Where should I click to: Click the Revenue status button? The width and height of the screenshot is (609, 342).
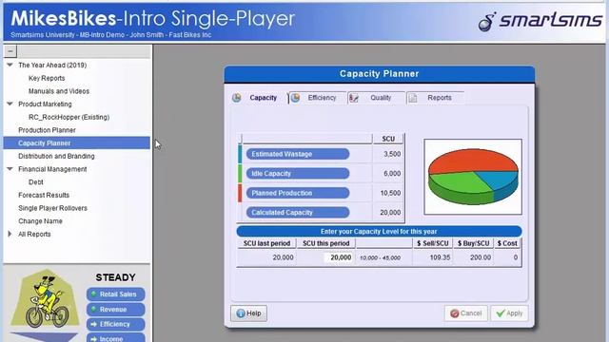pyautogui.click(x=116, y=310)
